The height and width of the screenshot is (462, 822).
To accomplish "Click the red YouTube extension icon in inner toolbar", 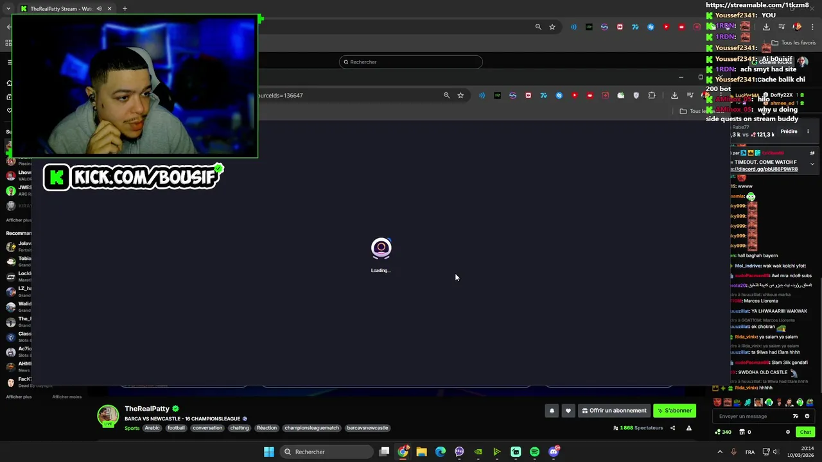I will pos(574,96).
